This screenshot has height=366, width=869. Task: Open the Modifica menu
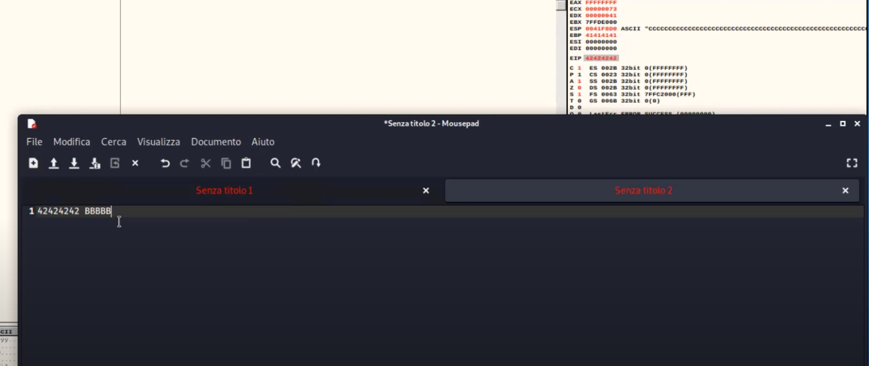click(x=72, y=142)
